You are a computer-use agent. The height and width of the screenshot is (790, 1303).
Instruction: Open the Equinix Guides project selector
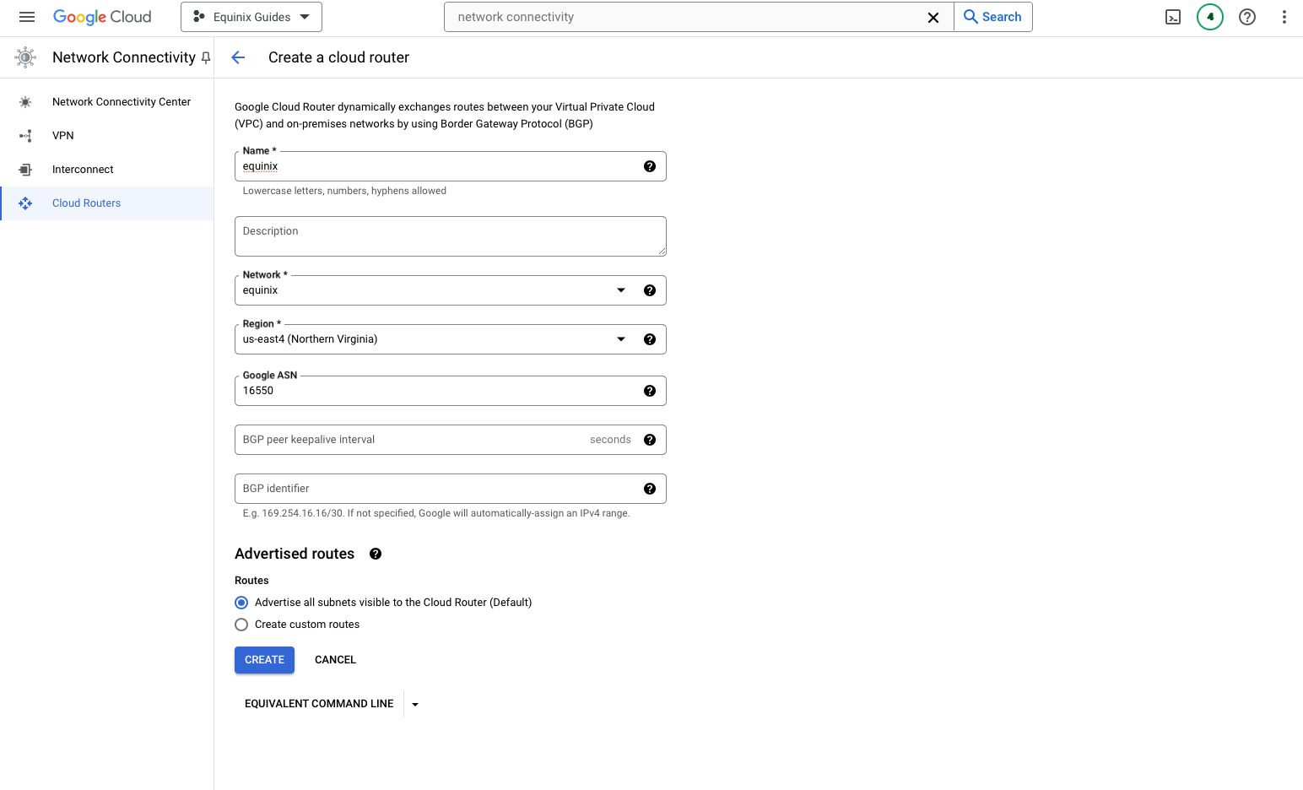click(x=251, y=17)
